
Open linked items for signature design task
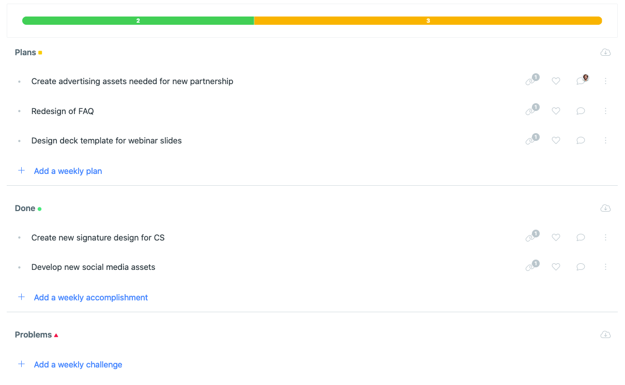click(530, 237)
